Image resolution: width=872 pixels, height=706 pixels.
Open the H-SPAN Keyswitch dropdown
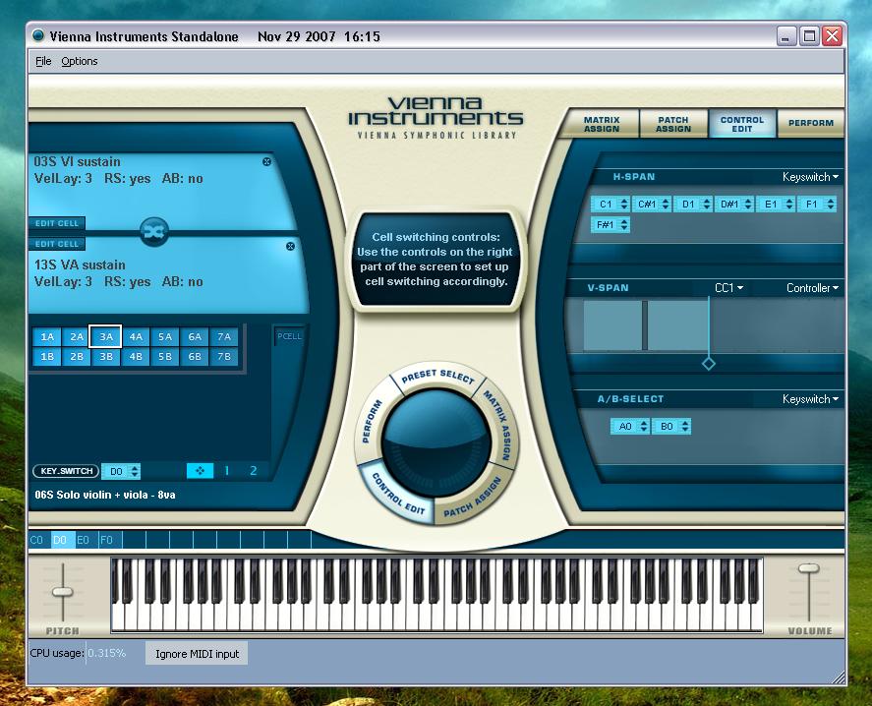tap(810, 177)
